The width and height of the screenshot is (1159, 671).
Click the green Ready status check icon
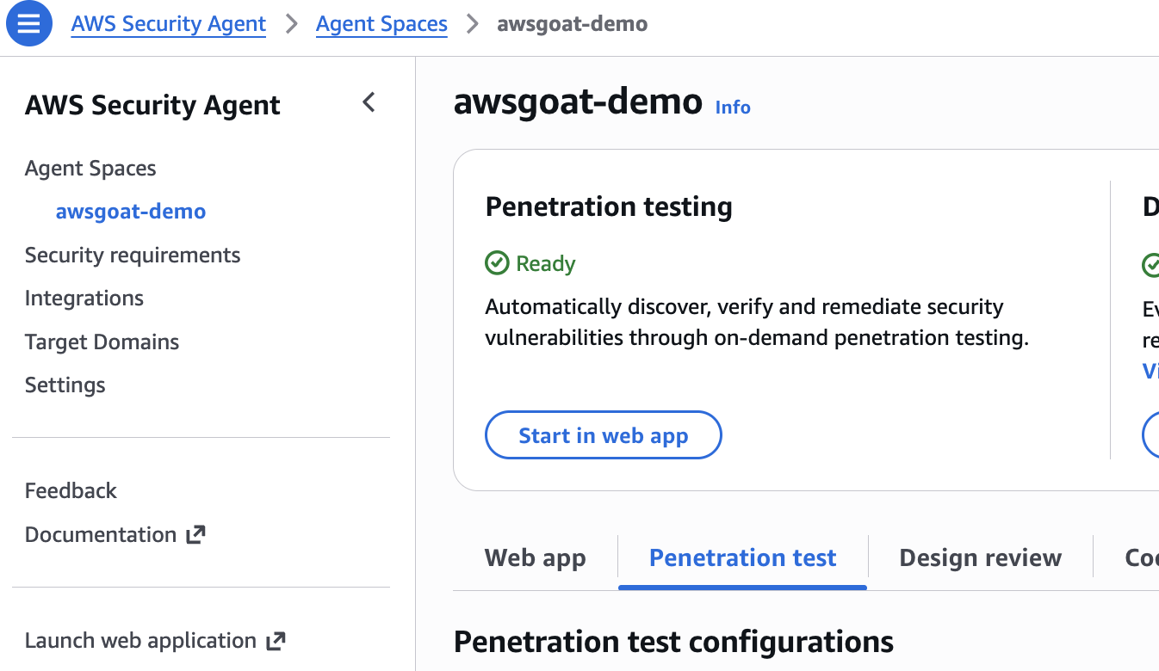point(498,263)
